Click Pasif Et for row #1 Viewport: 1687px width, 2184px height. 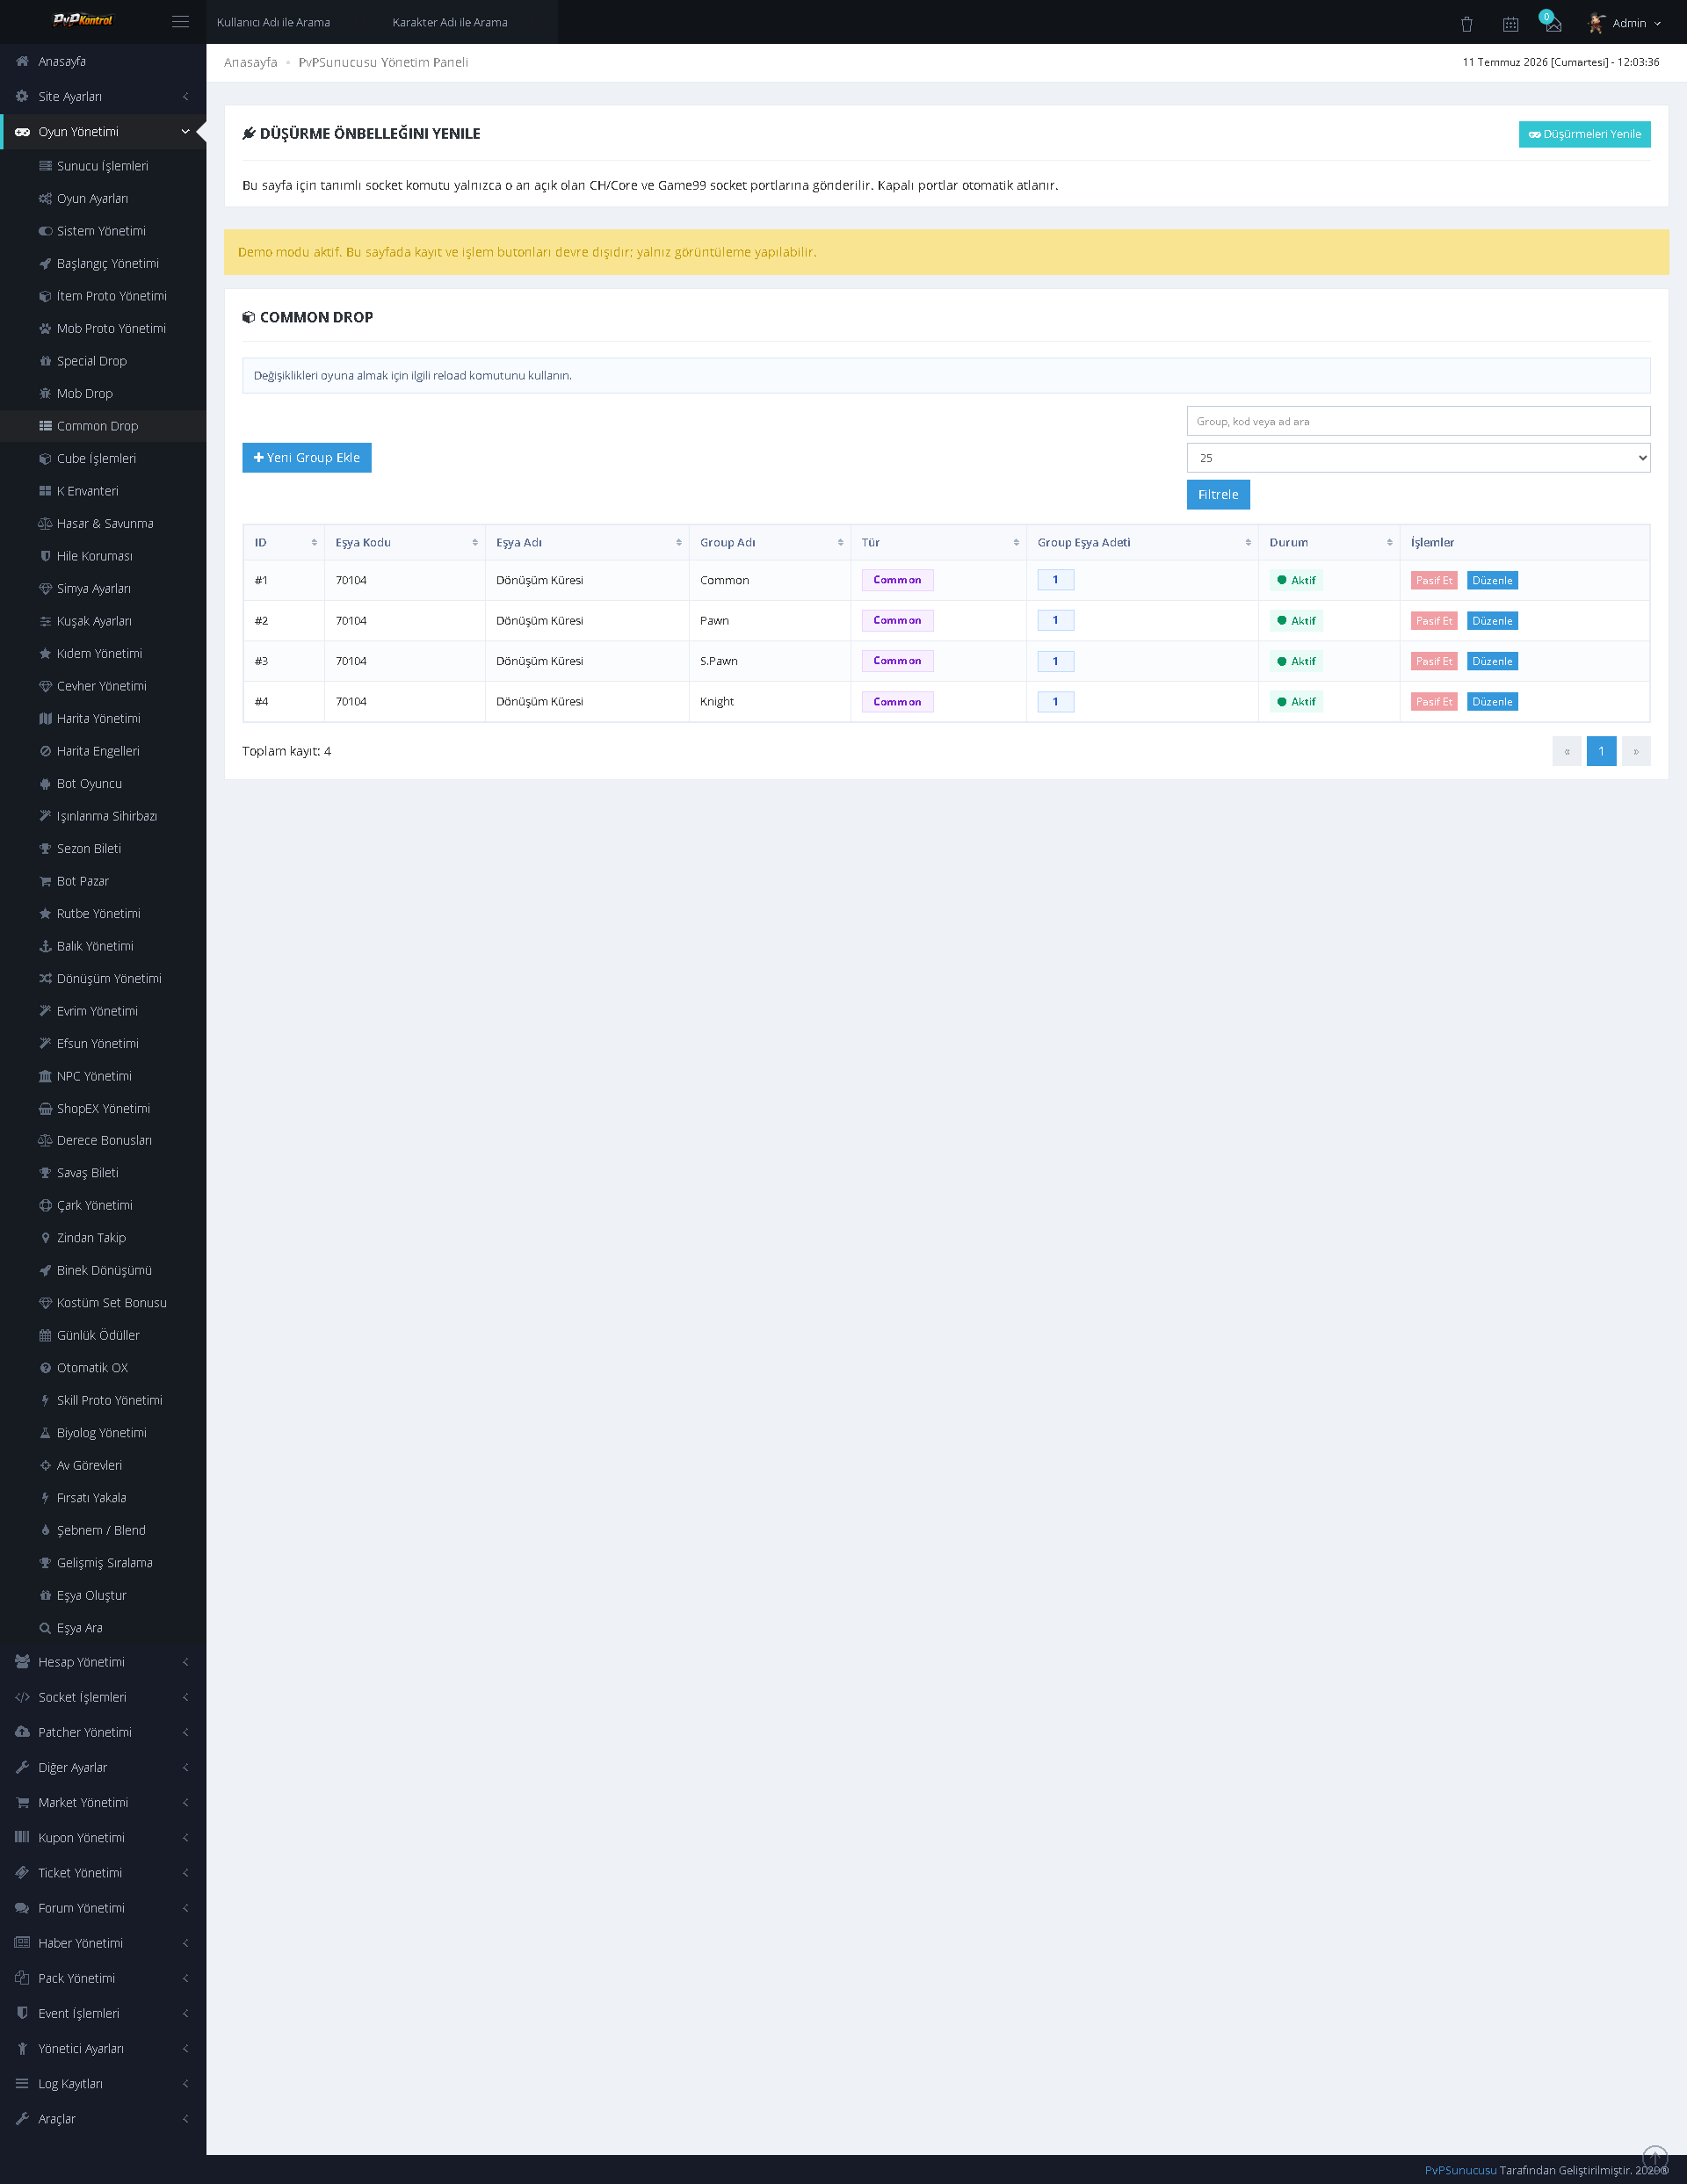point(1433,580)
